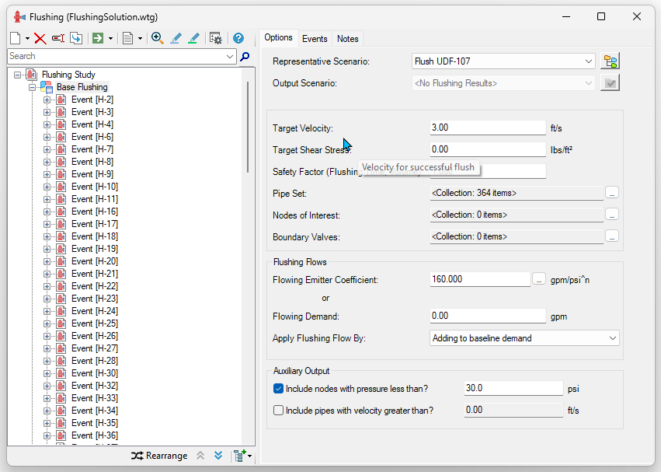Click the collapse all double-arrow icon
Viewport: 661px width, 472px height.
point(200,456)
